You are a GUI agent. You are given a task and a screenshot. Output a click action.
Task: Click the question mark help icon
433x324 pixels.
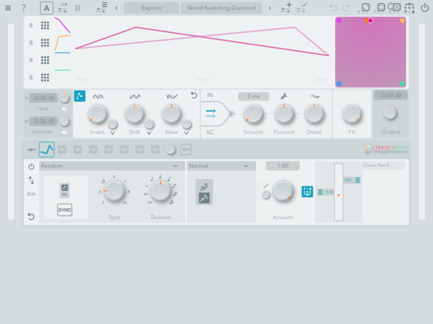tap(24, 8)
